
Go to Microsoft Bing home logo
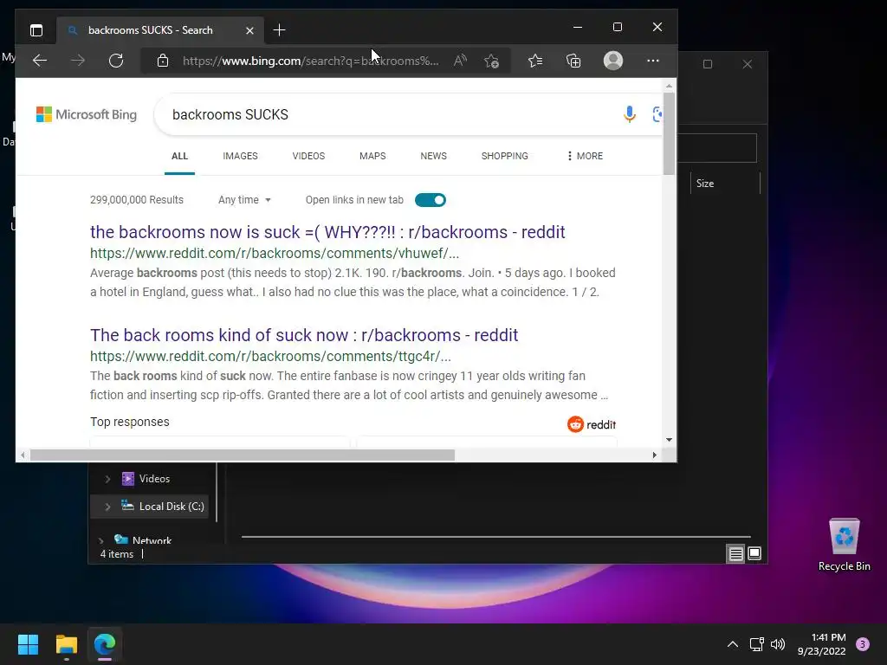point(87,114)
